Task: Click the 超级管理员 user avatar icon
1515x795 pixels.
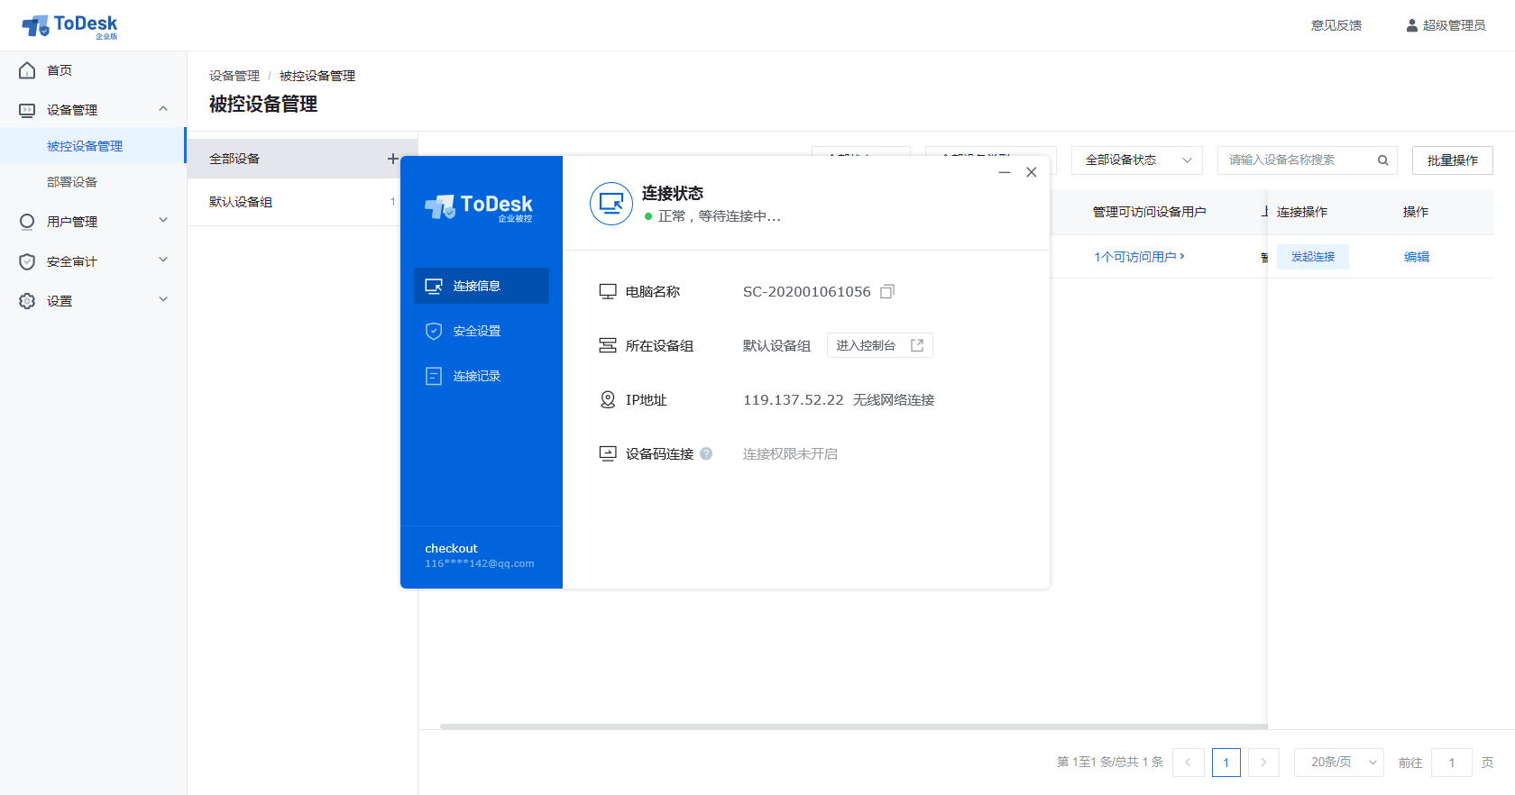Action: click(1412, 25)
